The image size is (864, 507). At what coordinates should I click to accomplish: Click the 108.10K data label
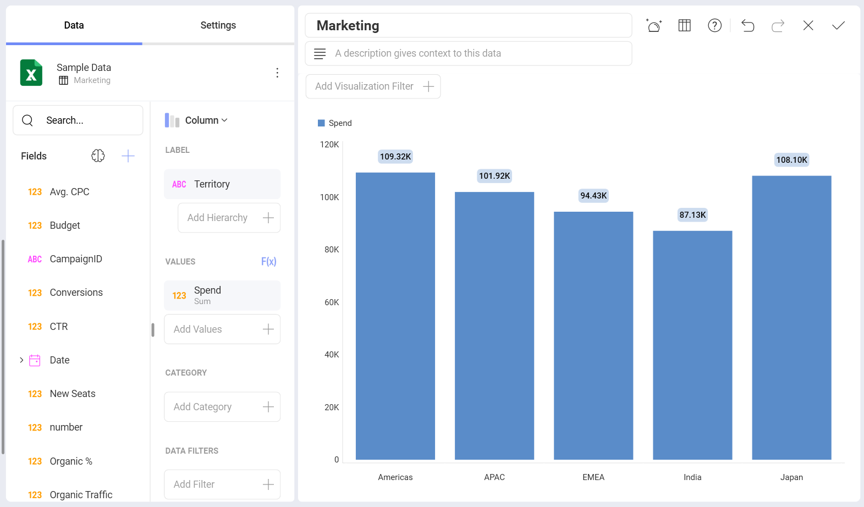(x=791, y=160)
